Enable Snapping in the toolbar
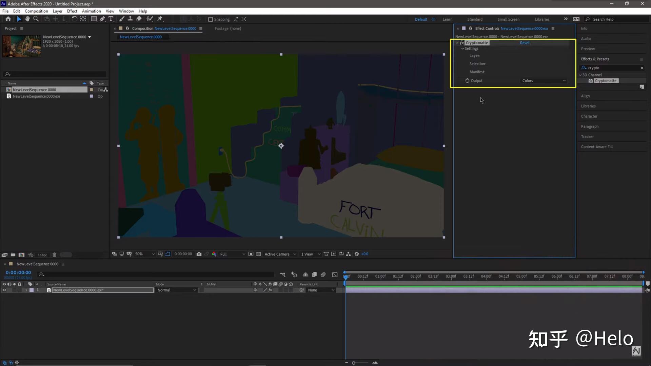651x366 pixels. pos(211,19)
